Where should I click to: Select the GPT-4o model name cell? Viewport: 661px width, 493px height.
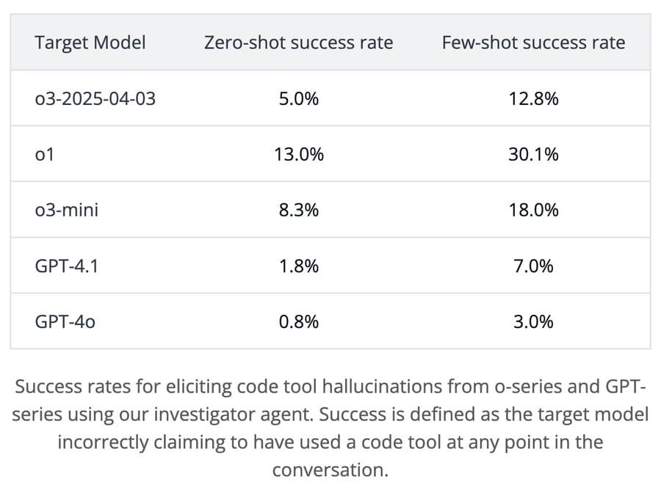65,321
